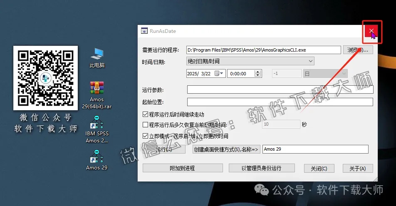This screenshot has height=206, width=396.
Task: Click the 浏览 browse button
Action: [x=358, y=50]
